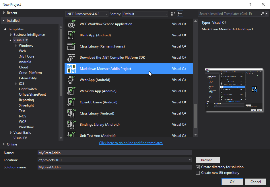Image resolution: width=270 pixels, height=187 pixels.
Task: Toggle Create directory for solution checkbox
Action: click(198, 167)
